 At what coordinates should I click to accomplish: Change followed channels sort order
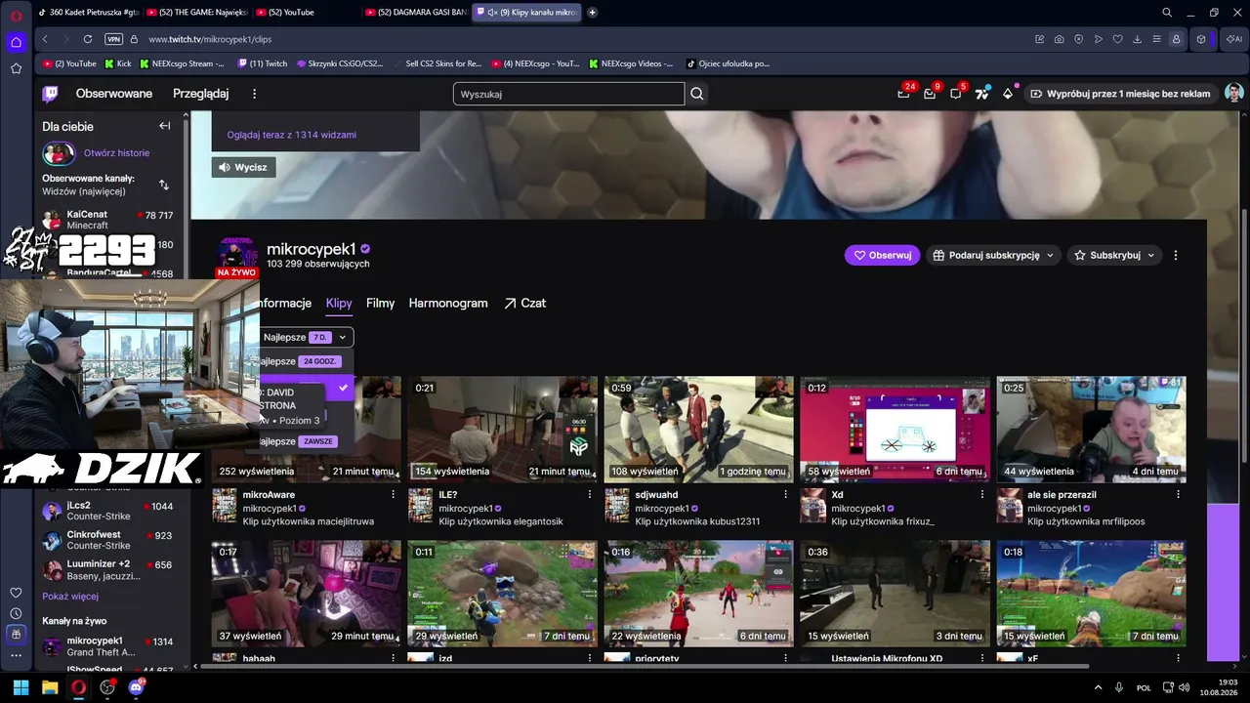click(164, 185)
